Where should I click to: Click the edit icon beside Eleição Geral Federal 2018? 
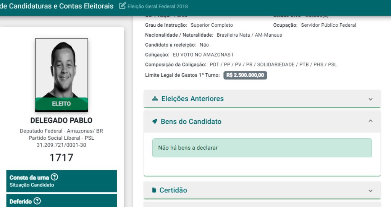[122, 6]
